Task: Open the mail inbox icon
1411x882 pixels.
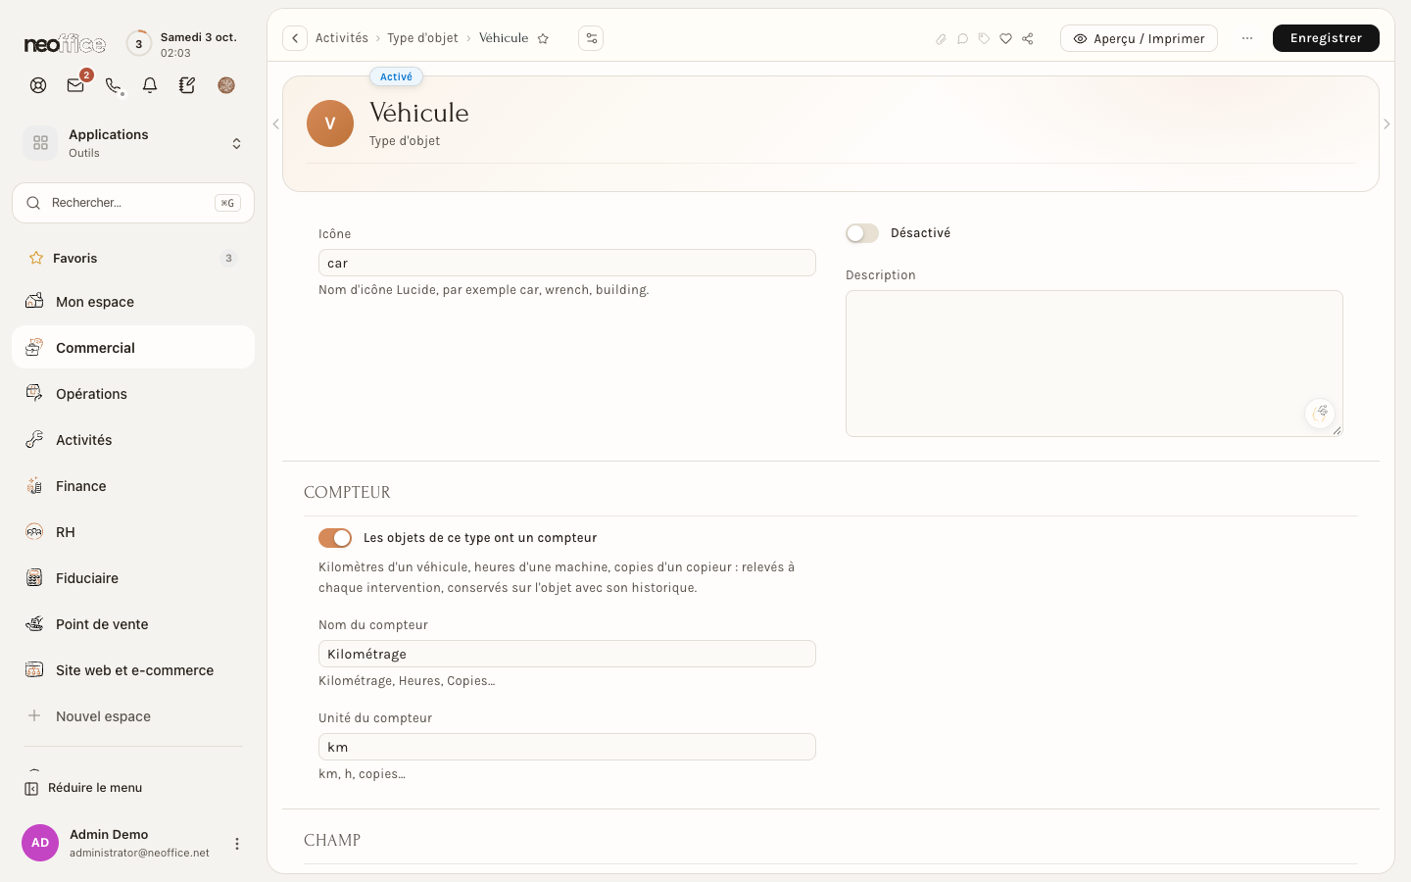Action: pyautogui.click(x=75, y=85)
